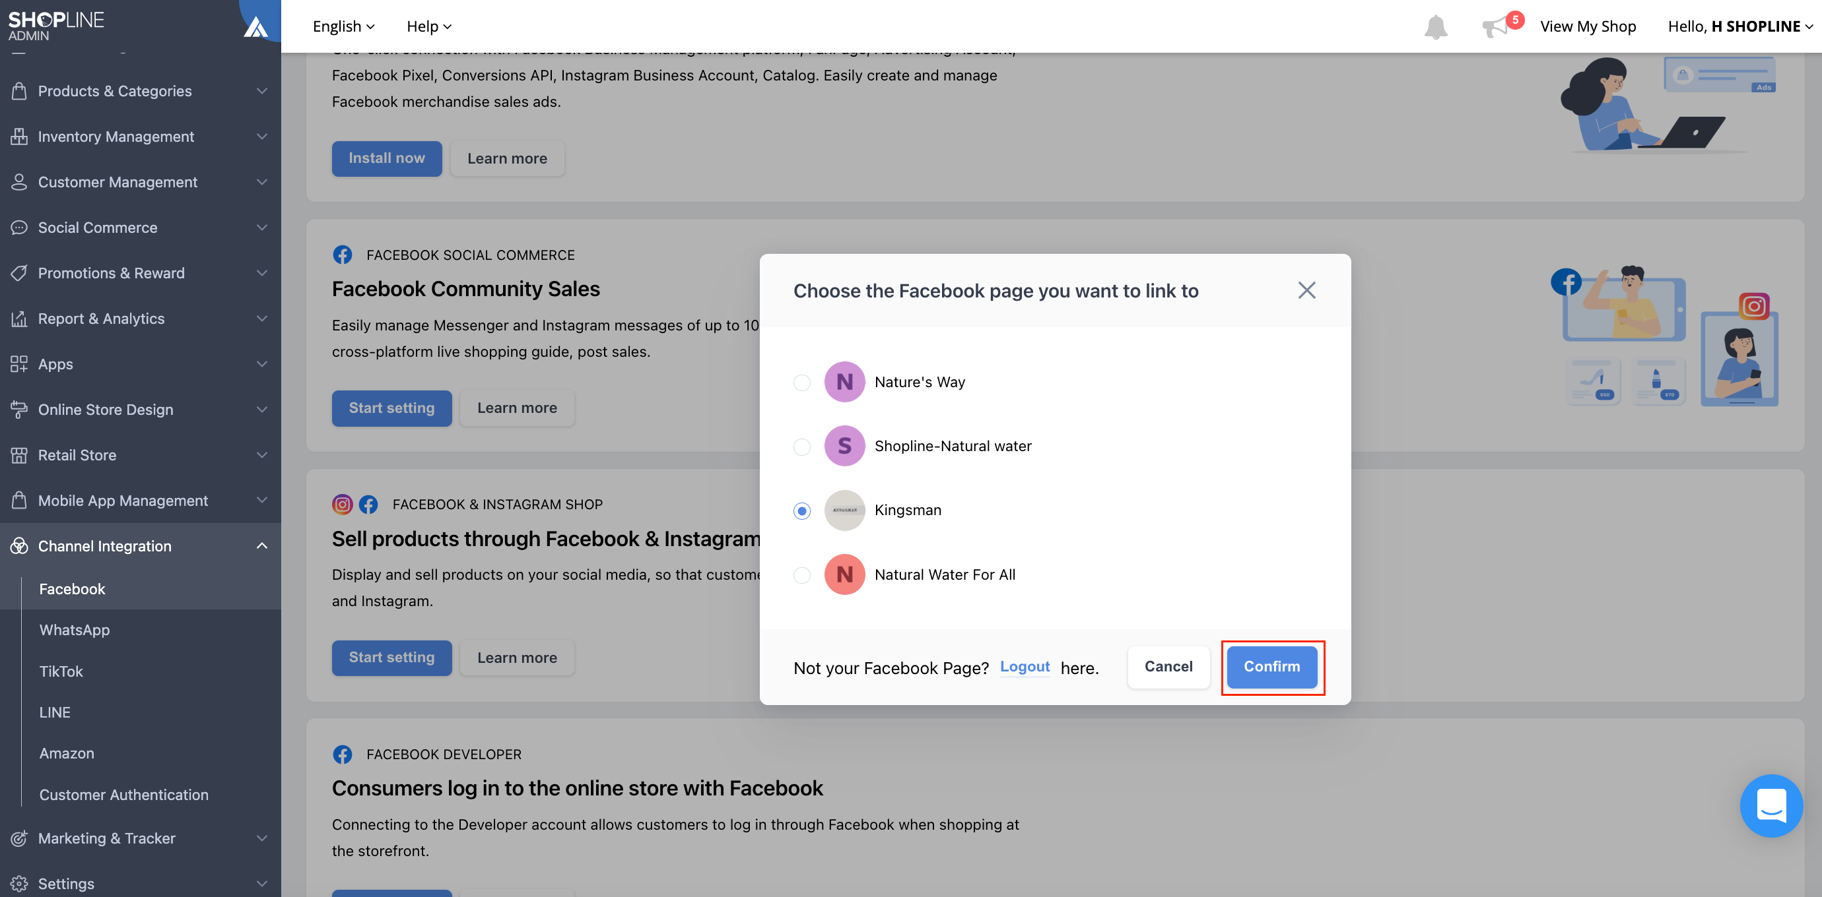Click Learn more beside Install now
The image size is (1822, 897).
click(507, 158)
